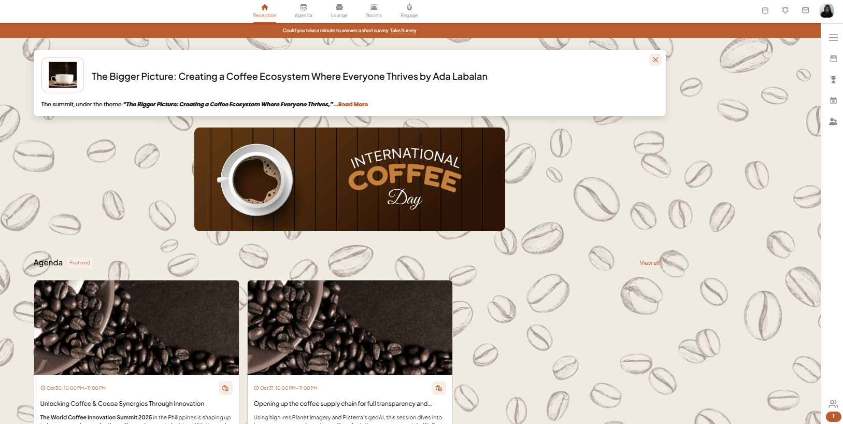Click View all agenda sessions
This screenshot has height=424, width=843.
pos(650,263)
